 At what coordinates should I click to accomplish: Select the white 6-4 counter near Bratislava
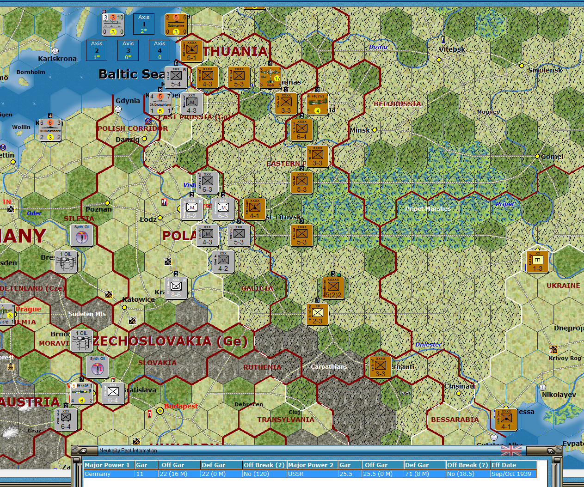click(113, 393)
